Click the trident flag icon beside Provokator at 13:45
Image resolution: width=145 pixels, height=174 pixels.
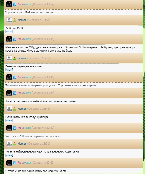pos(15,77)
